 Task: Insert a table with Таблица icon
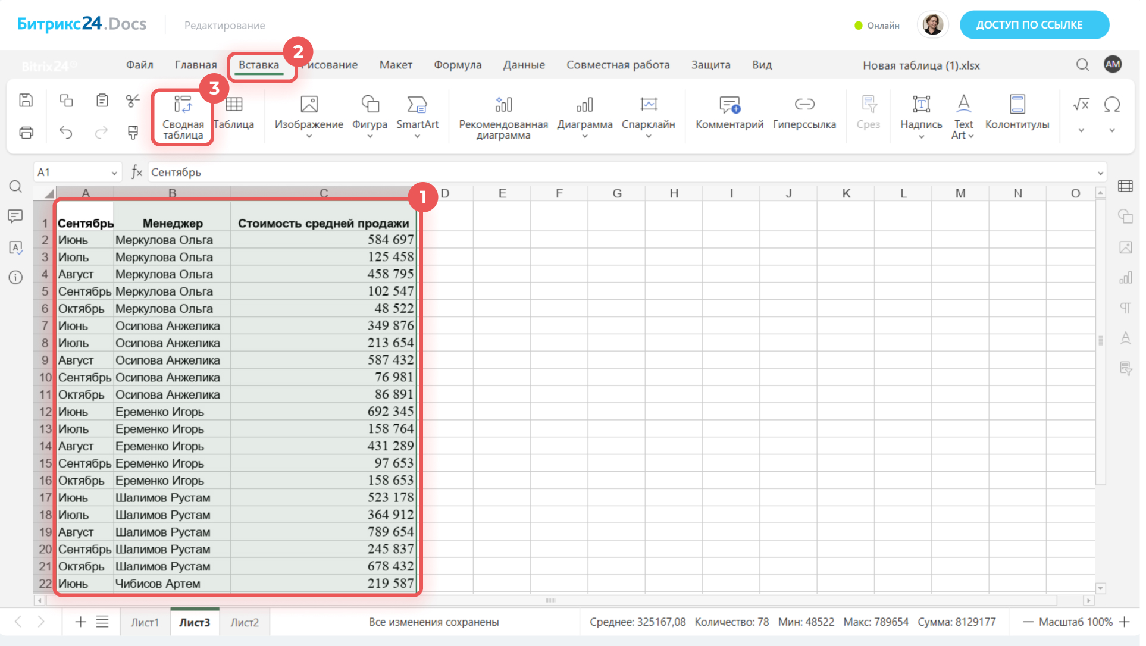[x=234, y=105]
